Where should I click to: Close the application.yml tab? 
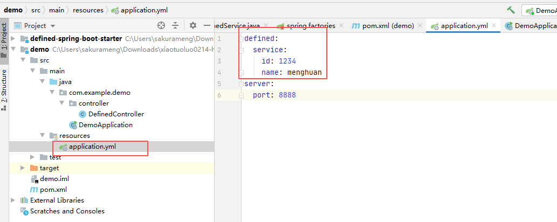click(494, 25)
